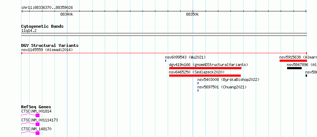Click the magenta exon box of CTSC|NM_001114173
317x137 pixels.
[38, 124]
